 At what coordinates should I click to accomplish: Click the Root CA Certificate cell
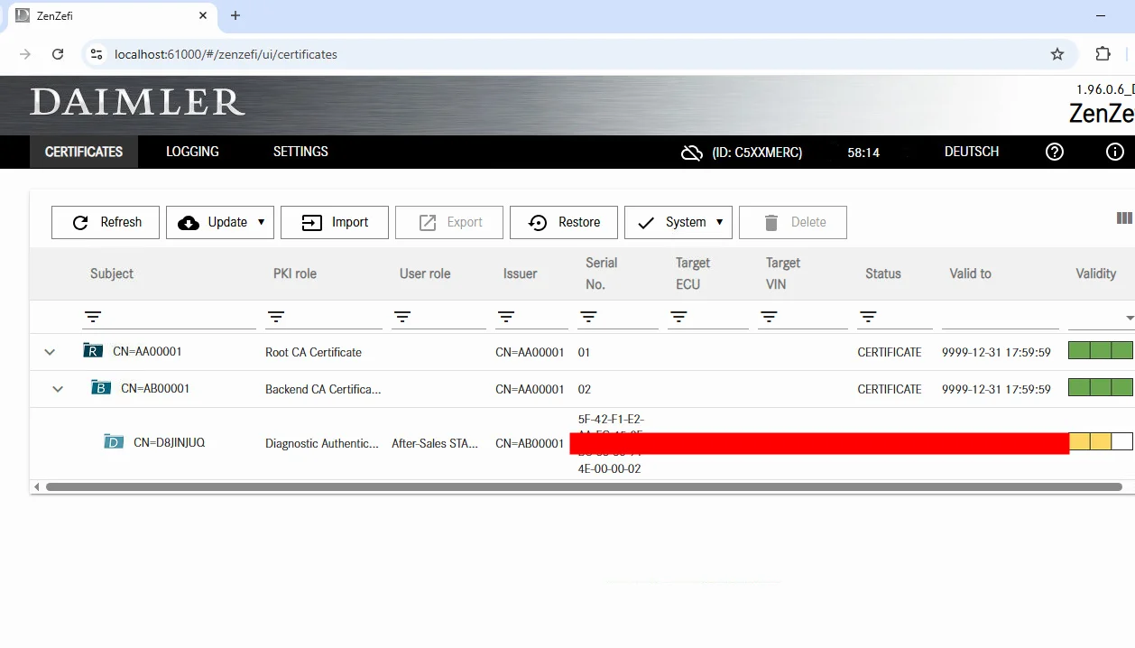tap(313, 352)
